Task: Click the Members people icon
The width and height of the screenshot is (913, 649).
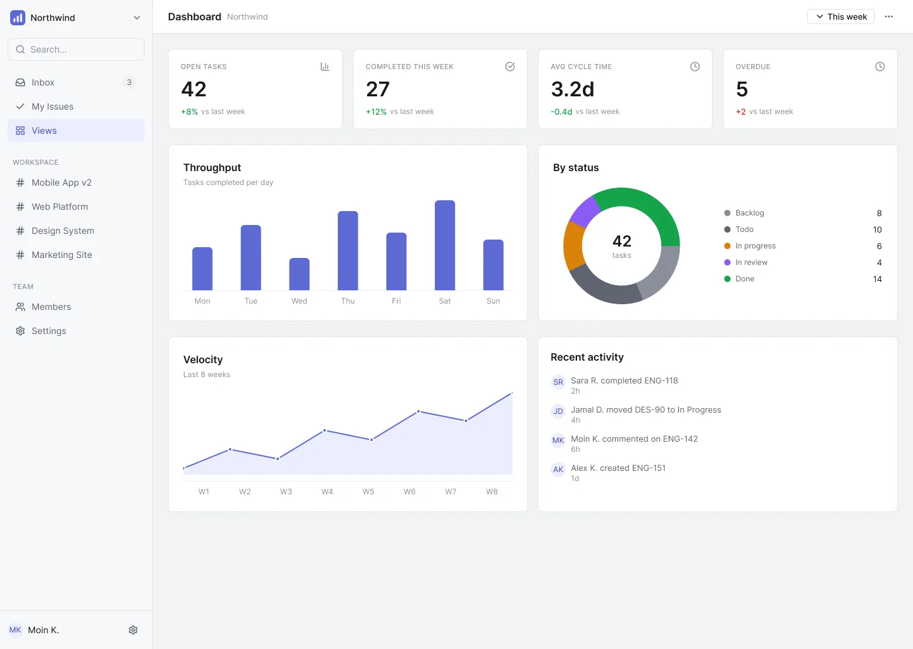Action: (20, 307)
